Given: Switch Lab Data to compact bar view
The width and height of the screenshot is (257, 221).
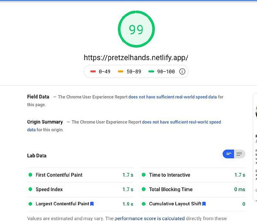Looking at the screenshot, I should coord(229,154).
